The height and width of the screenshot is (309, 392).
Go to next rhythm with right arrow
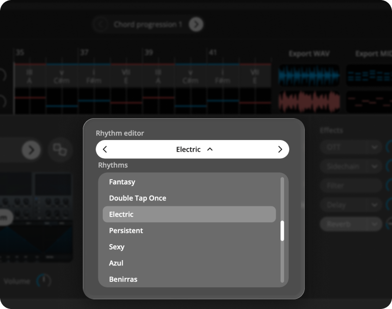tap(280, 149)
